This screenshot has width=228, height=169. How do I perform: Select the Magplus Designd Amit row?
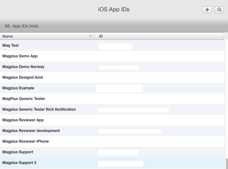pyautogui.click(x=112, y=77)
